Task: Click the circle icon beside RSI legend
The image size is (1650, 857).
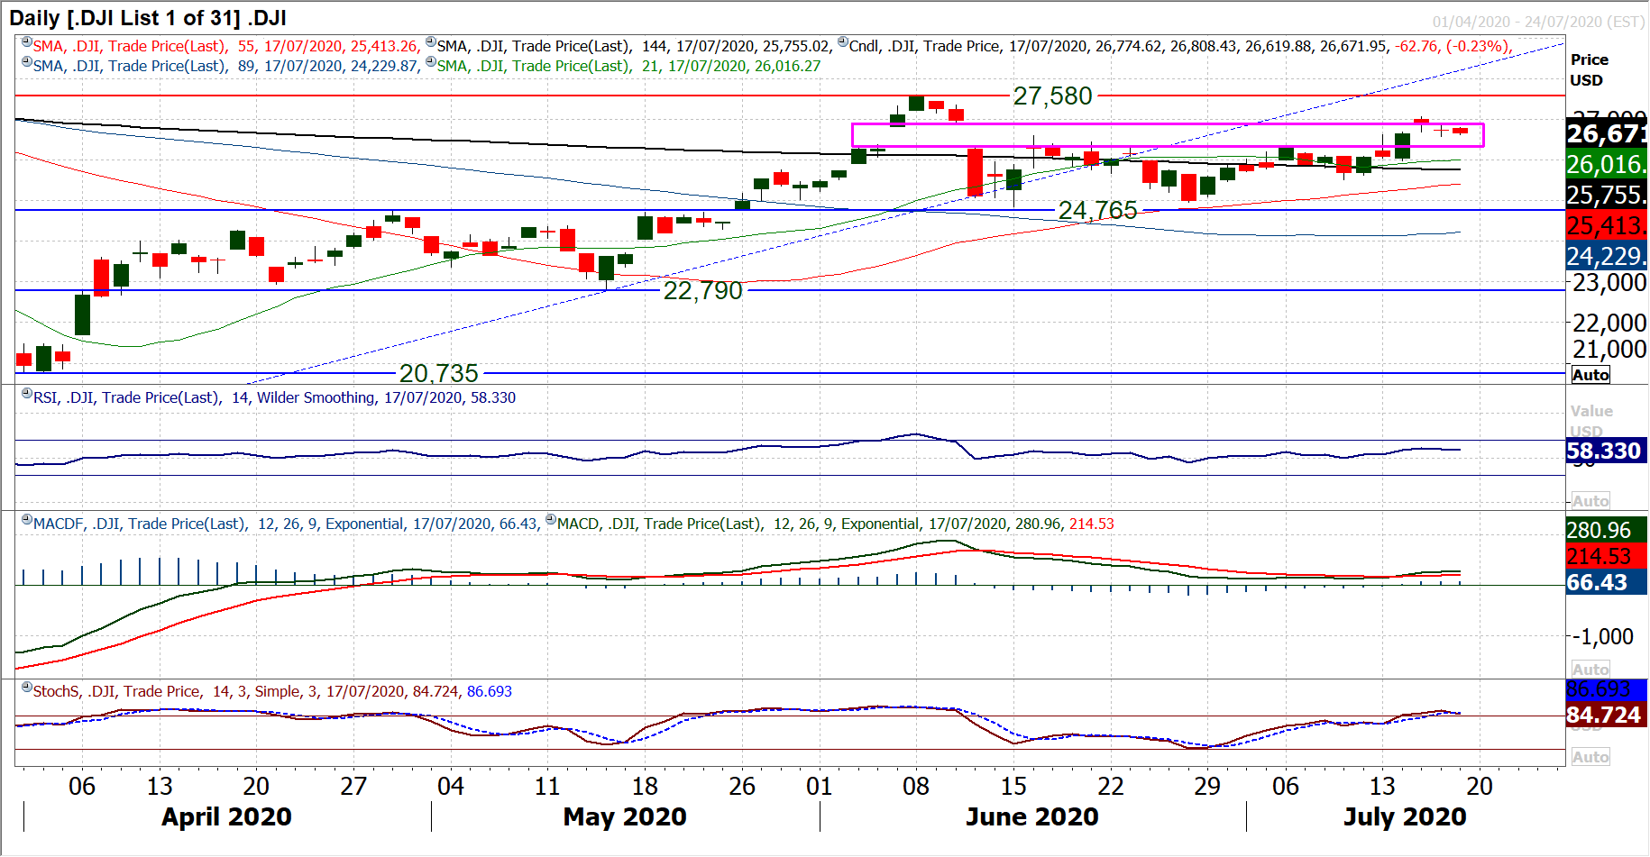Action: coord(27,394)
